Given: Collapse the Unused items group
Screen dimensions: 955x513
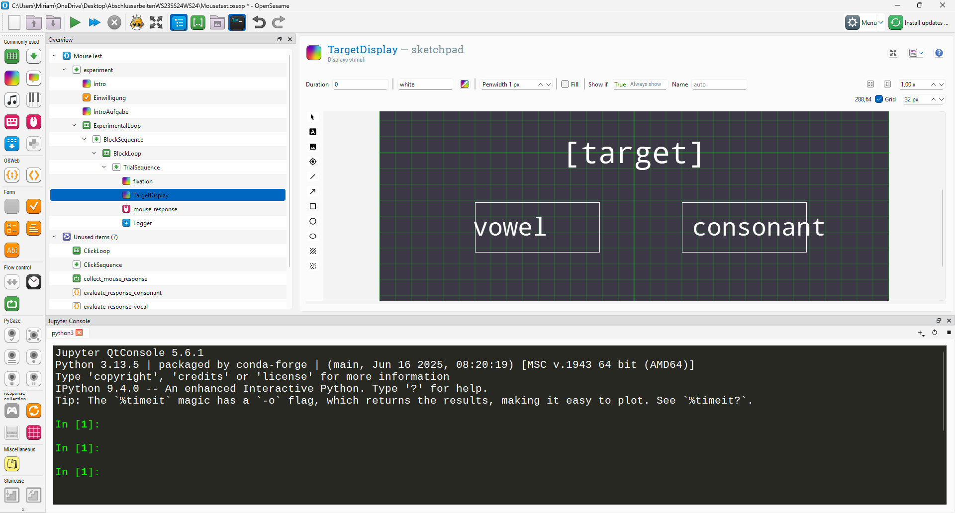Looking at the screenshot, I should pyautogui.click(x=54, y=237).
